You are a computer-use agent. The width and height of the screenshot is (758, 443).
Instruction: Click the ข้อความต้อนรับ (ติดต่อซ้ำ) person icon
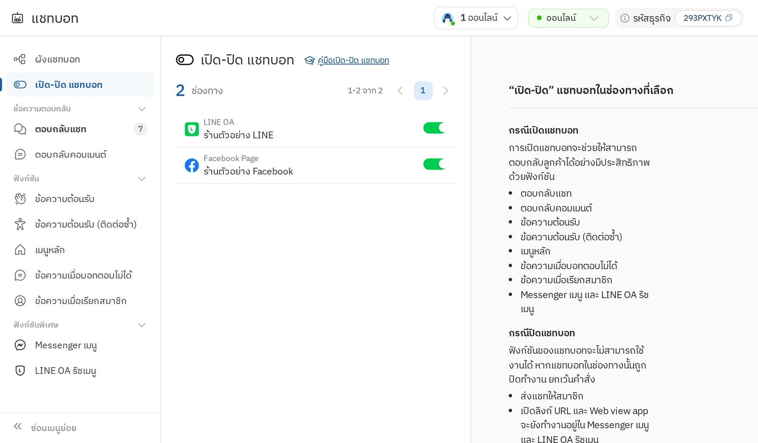click(20, 224)
